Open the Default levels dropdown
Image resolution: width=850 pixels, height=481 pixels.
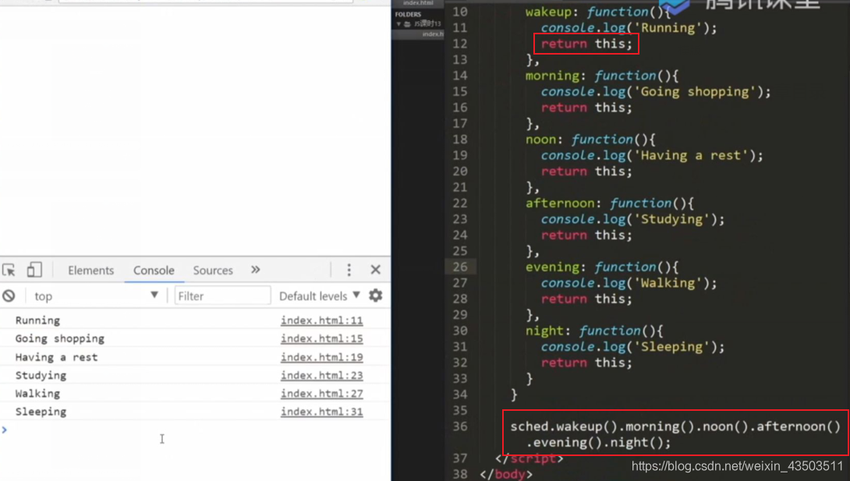click(x=319, y=295)
